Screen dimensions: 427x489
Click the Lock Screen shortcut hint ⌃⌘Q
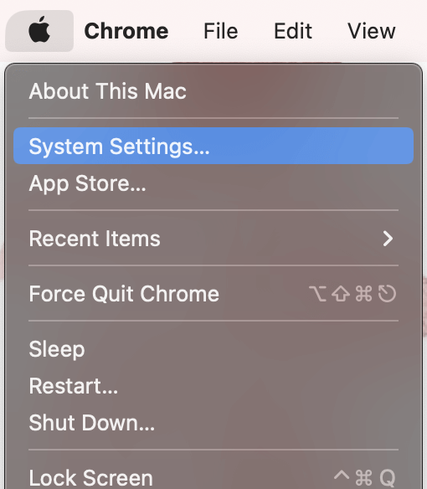(365, 477)
